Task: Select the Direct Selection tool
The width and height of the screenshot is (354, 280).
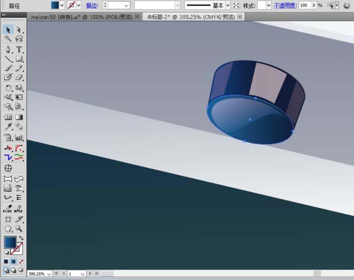Action: (x=19, y=30)
